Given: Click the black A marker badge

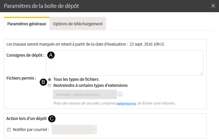Looking at the screenshot, I should coord(51,55).
